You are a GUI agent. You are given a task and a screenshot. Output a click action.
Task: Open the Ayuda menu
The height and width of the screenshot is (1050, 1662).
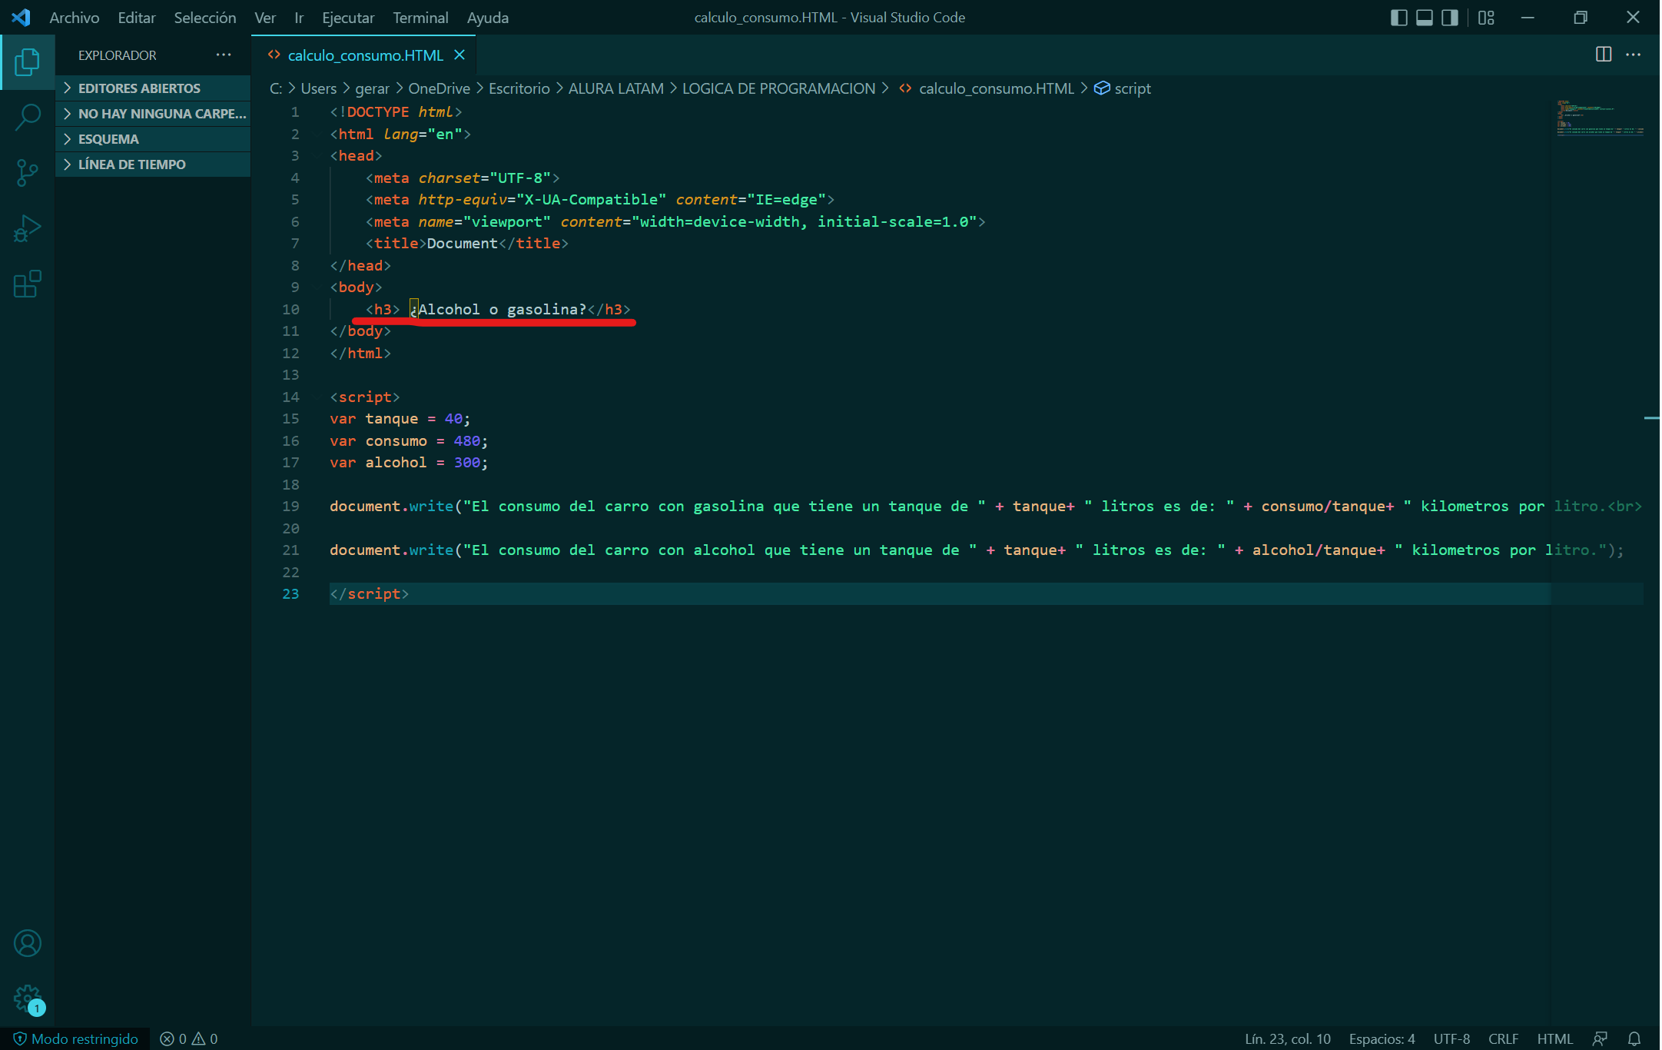coord(488,17)
